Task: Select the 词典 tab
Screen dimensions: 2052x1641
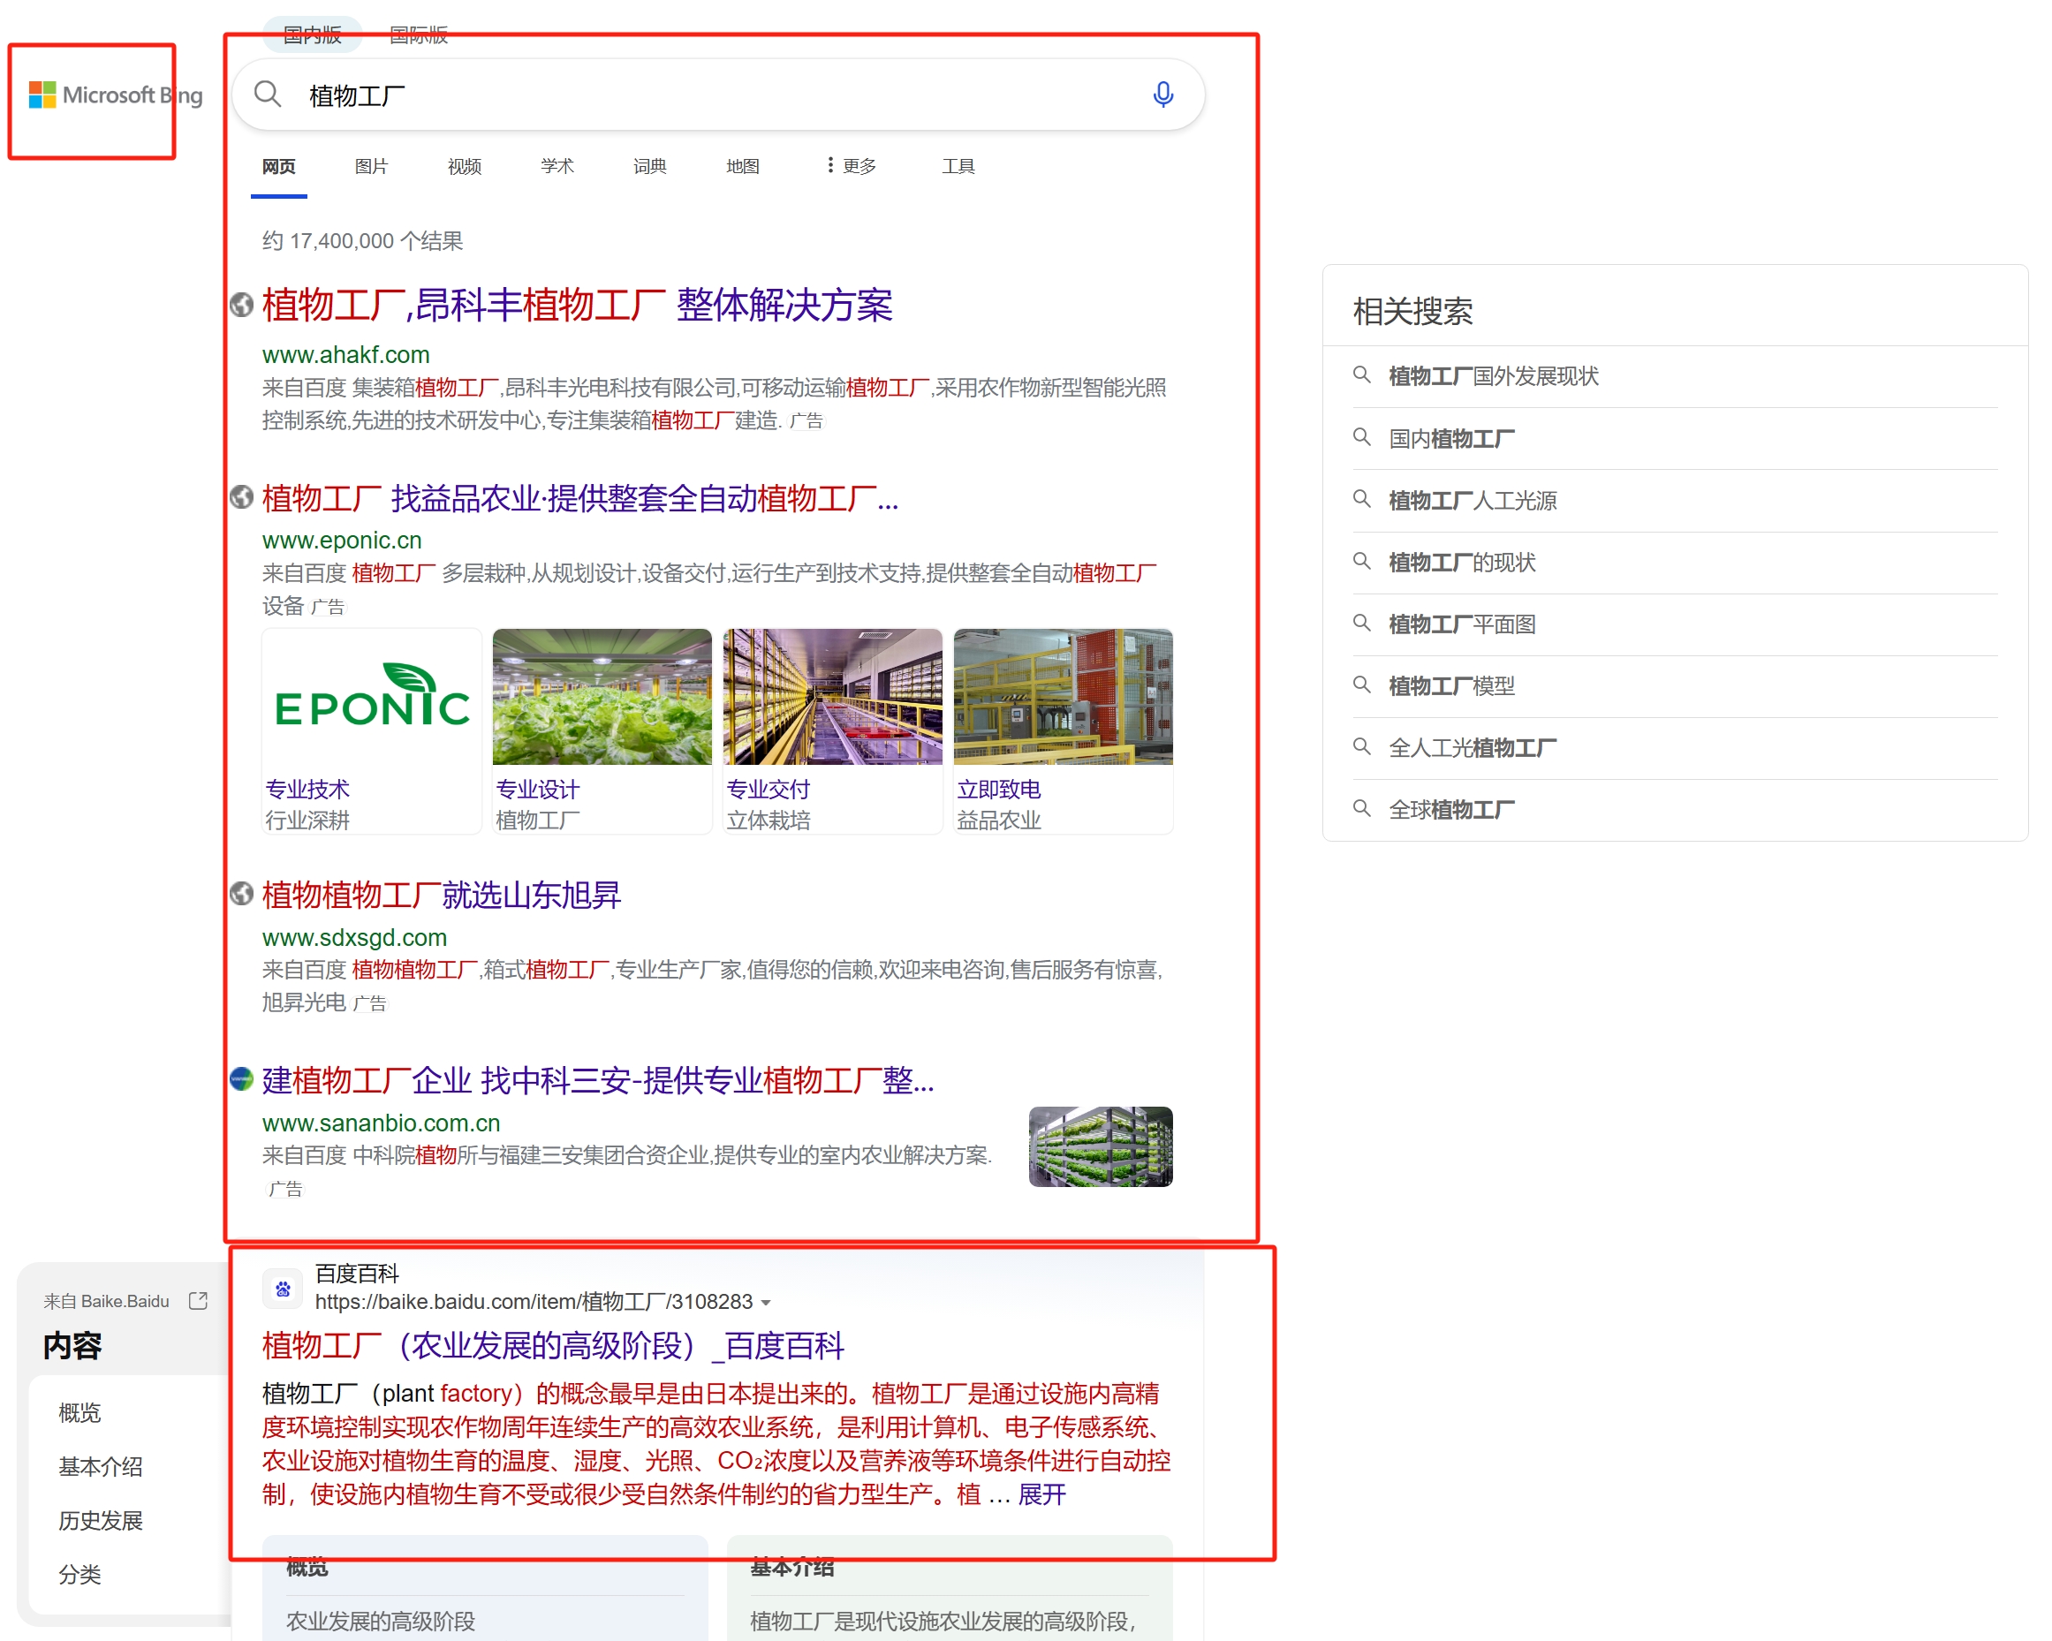Action: click(650, 166)
